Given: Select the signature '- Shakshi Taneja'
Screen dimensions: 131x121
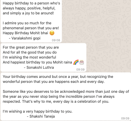Looking at the screenshot, I should point(41,116).
